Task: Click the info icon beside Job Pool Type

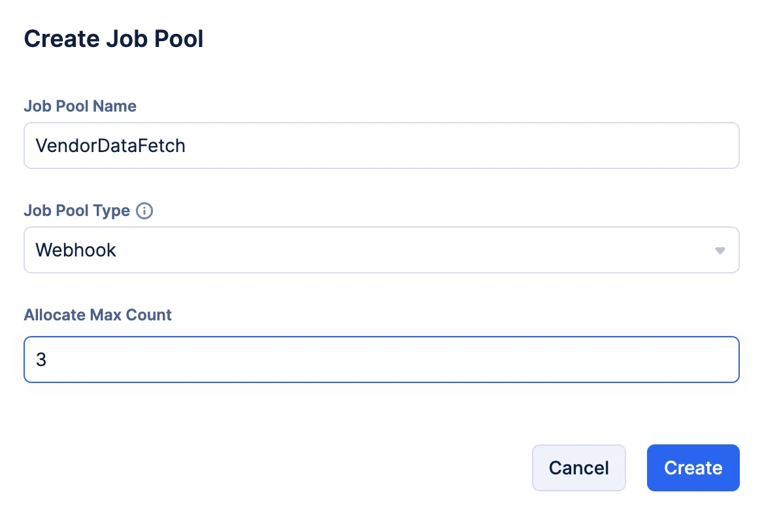Action: 144,211
